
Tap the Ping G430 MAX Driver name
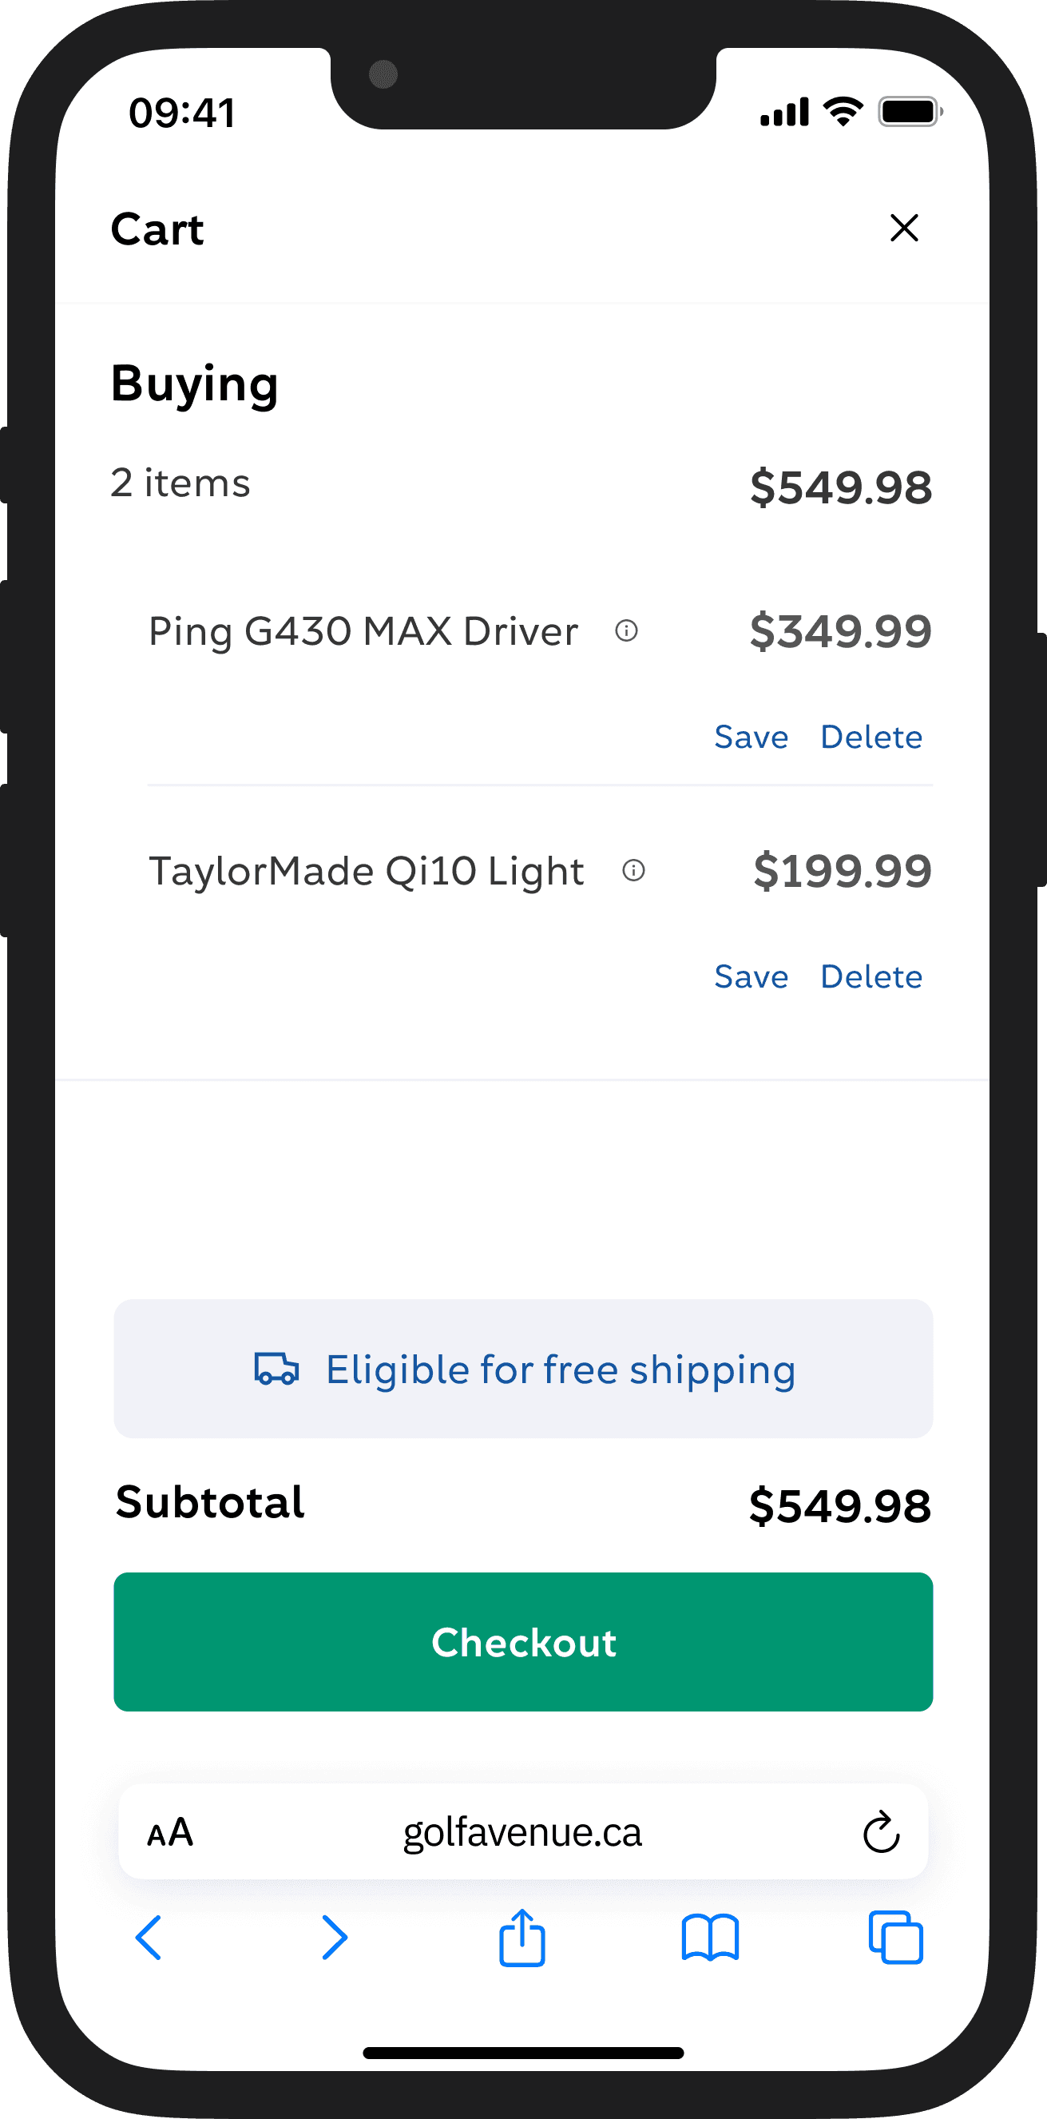click(x=363, y=632)
